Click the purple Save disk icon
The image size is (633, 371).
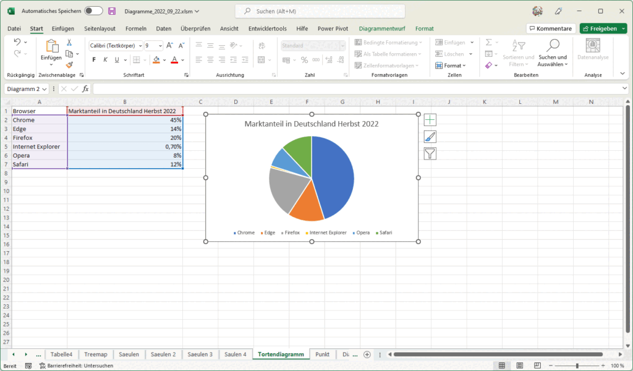[x=112, y=11]
